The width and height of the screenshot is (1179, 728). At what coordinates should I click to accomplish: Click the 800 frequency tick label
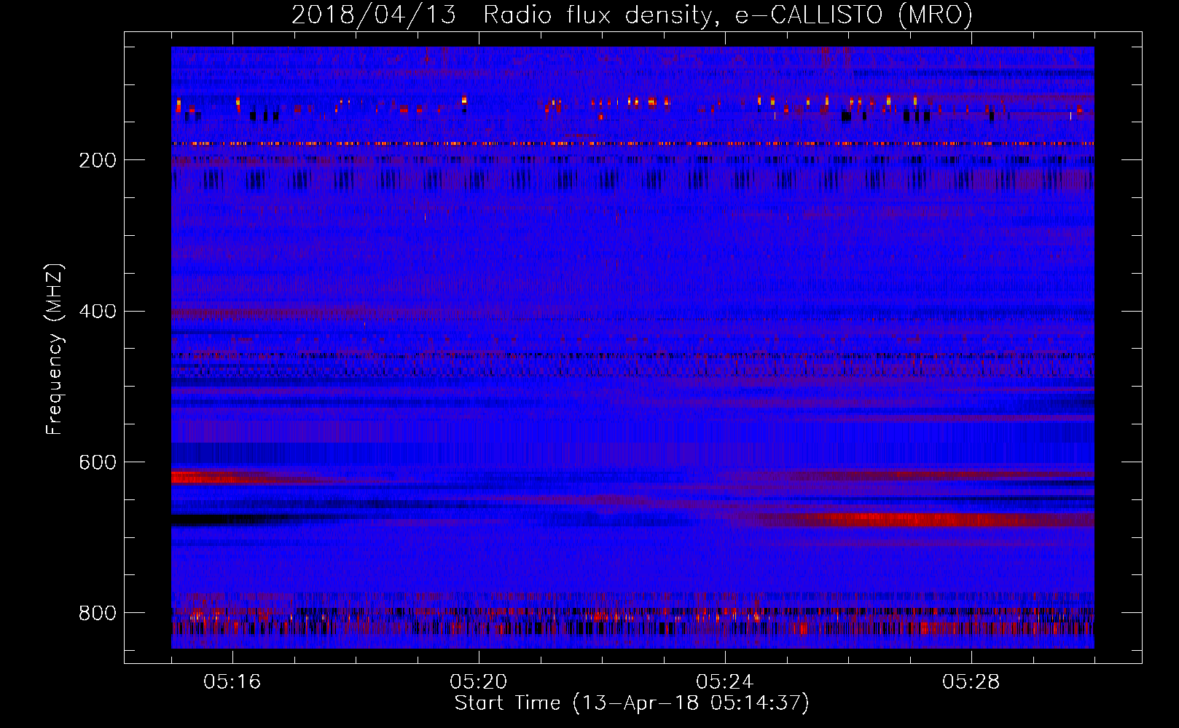coord(98,613)
